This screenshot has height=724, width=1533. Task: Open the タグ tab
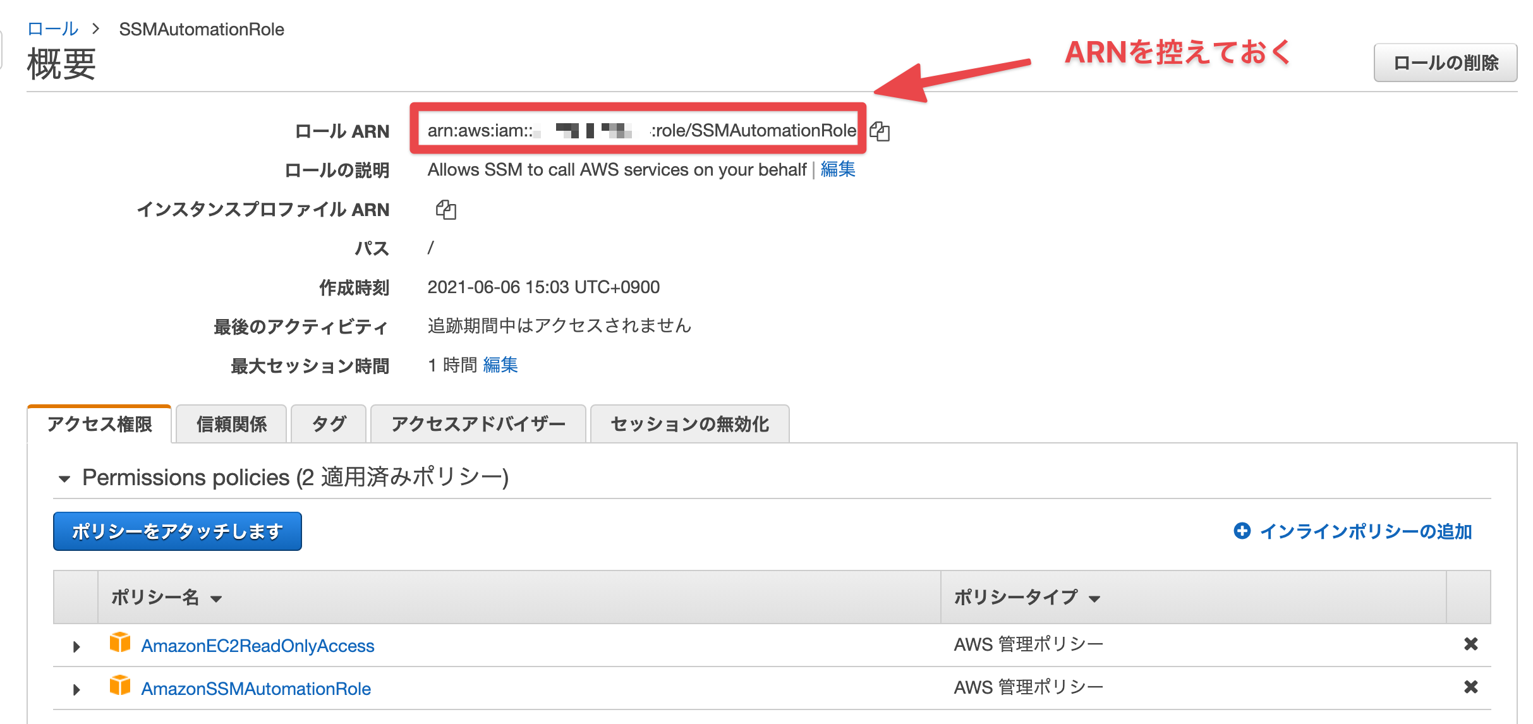coord(329,424)
